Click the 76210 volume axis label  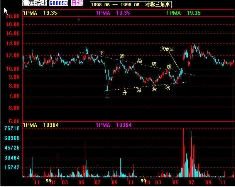[x=12, y=128]
